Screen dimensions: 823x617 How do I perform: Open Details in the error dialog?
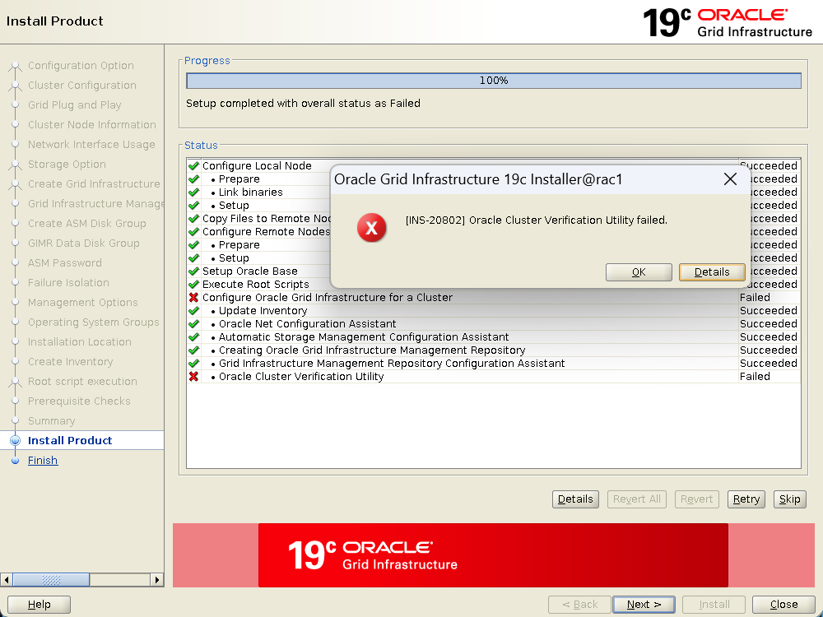click(x=711, y=272)
